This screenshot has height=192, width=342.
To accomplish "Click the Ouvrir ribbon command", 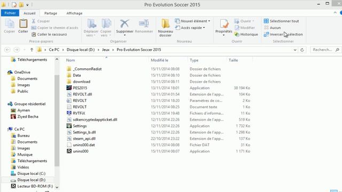I will pos(244,21).
